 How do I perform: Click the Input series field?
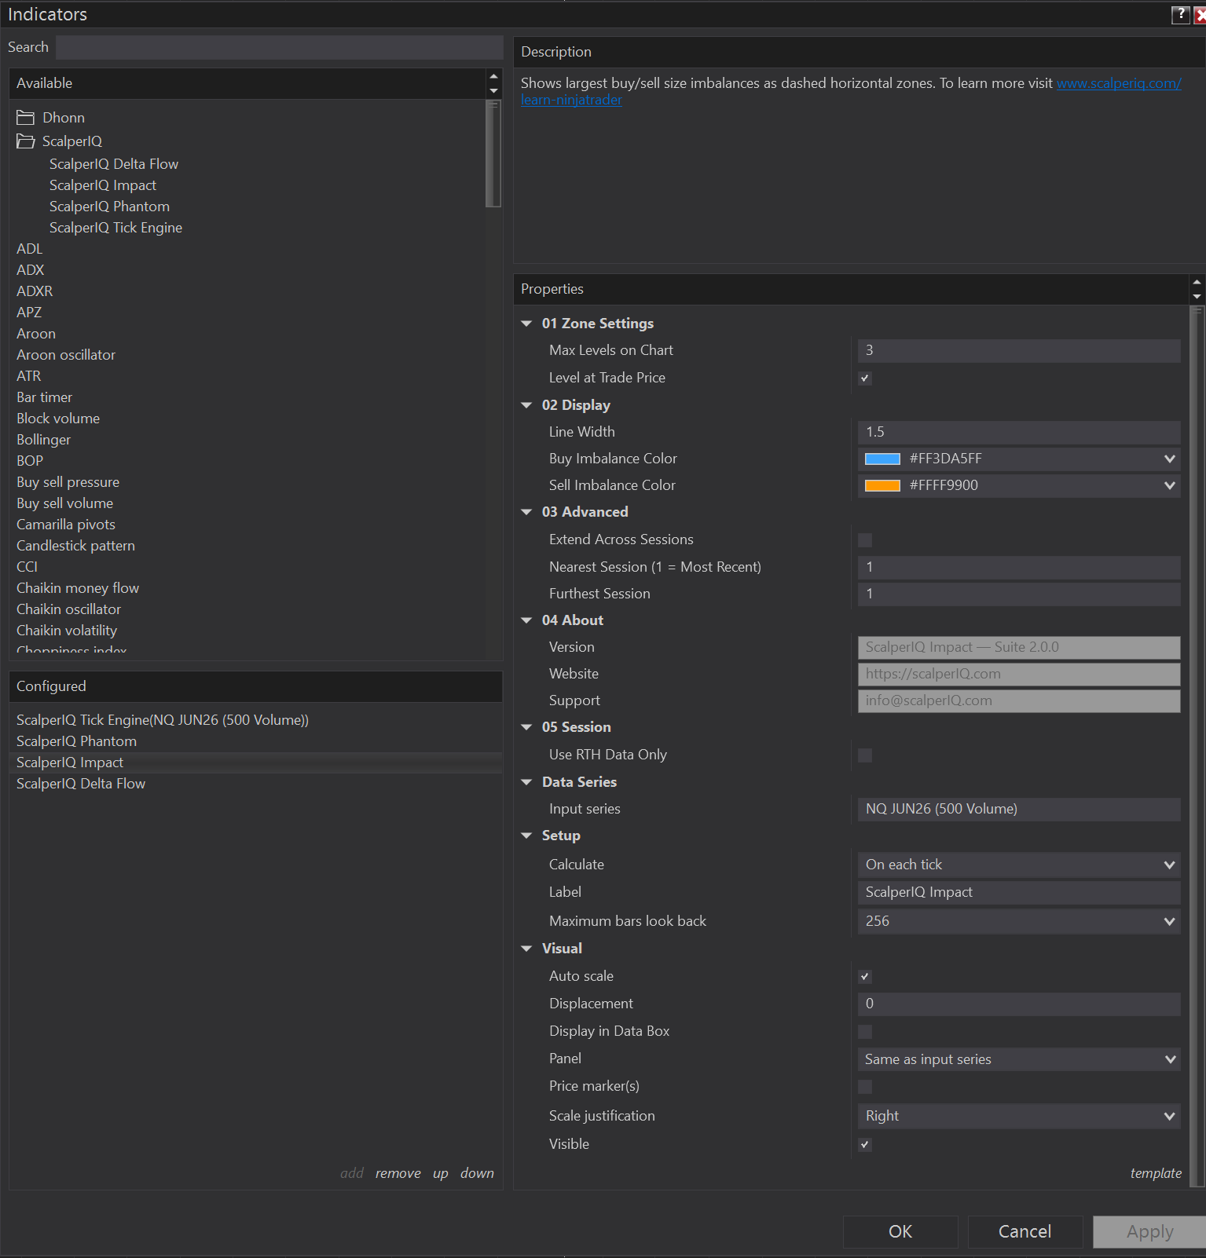(1019, 809)
